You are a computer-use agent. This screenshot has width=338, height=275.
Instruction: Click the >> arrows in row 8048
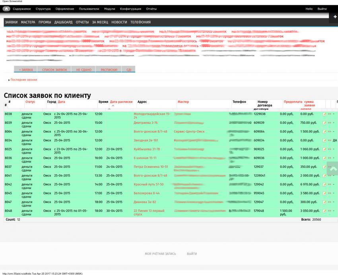point(329,211)
